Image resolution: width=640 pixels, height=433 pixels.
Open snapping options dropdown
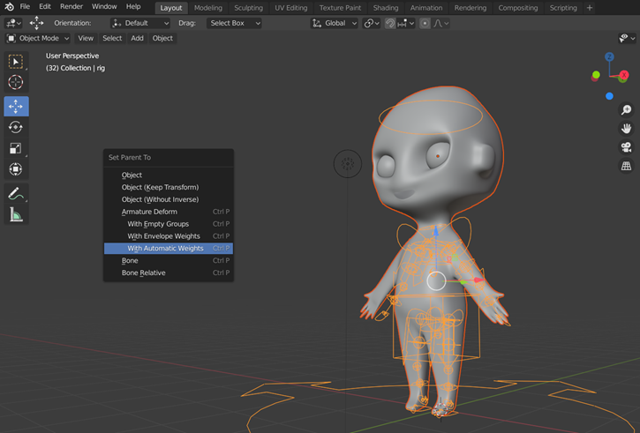(406, 23)
